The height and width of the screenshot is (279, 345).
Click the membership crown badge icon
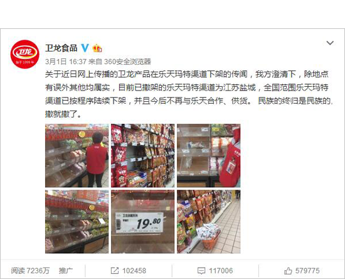(x=97, y=48)
